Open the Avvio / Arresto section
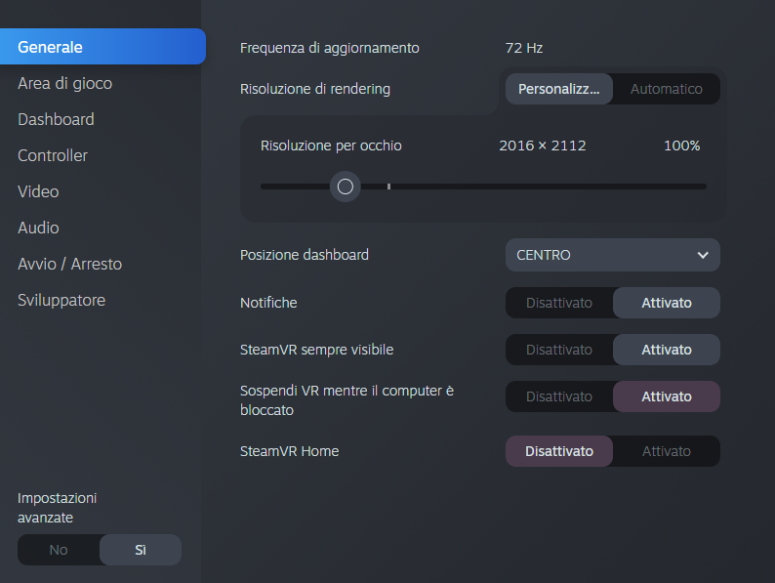Viewport: 775px width, 583px height. click(69, 264)
